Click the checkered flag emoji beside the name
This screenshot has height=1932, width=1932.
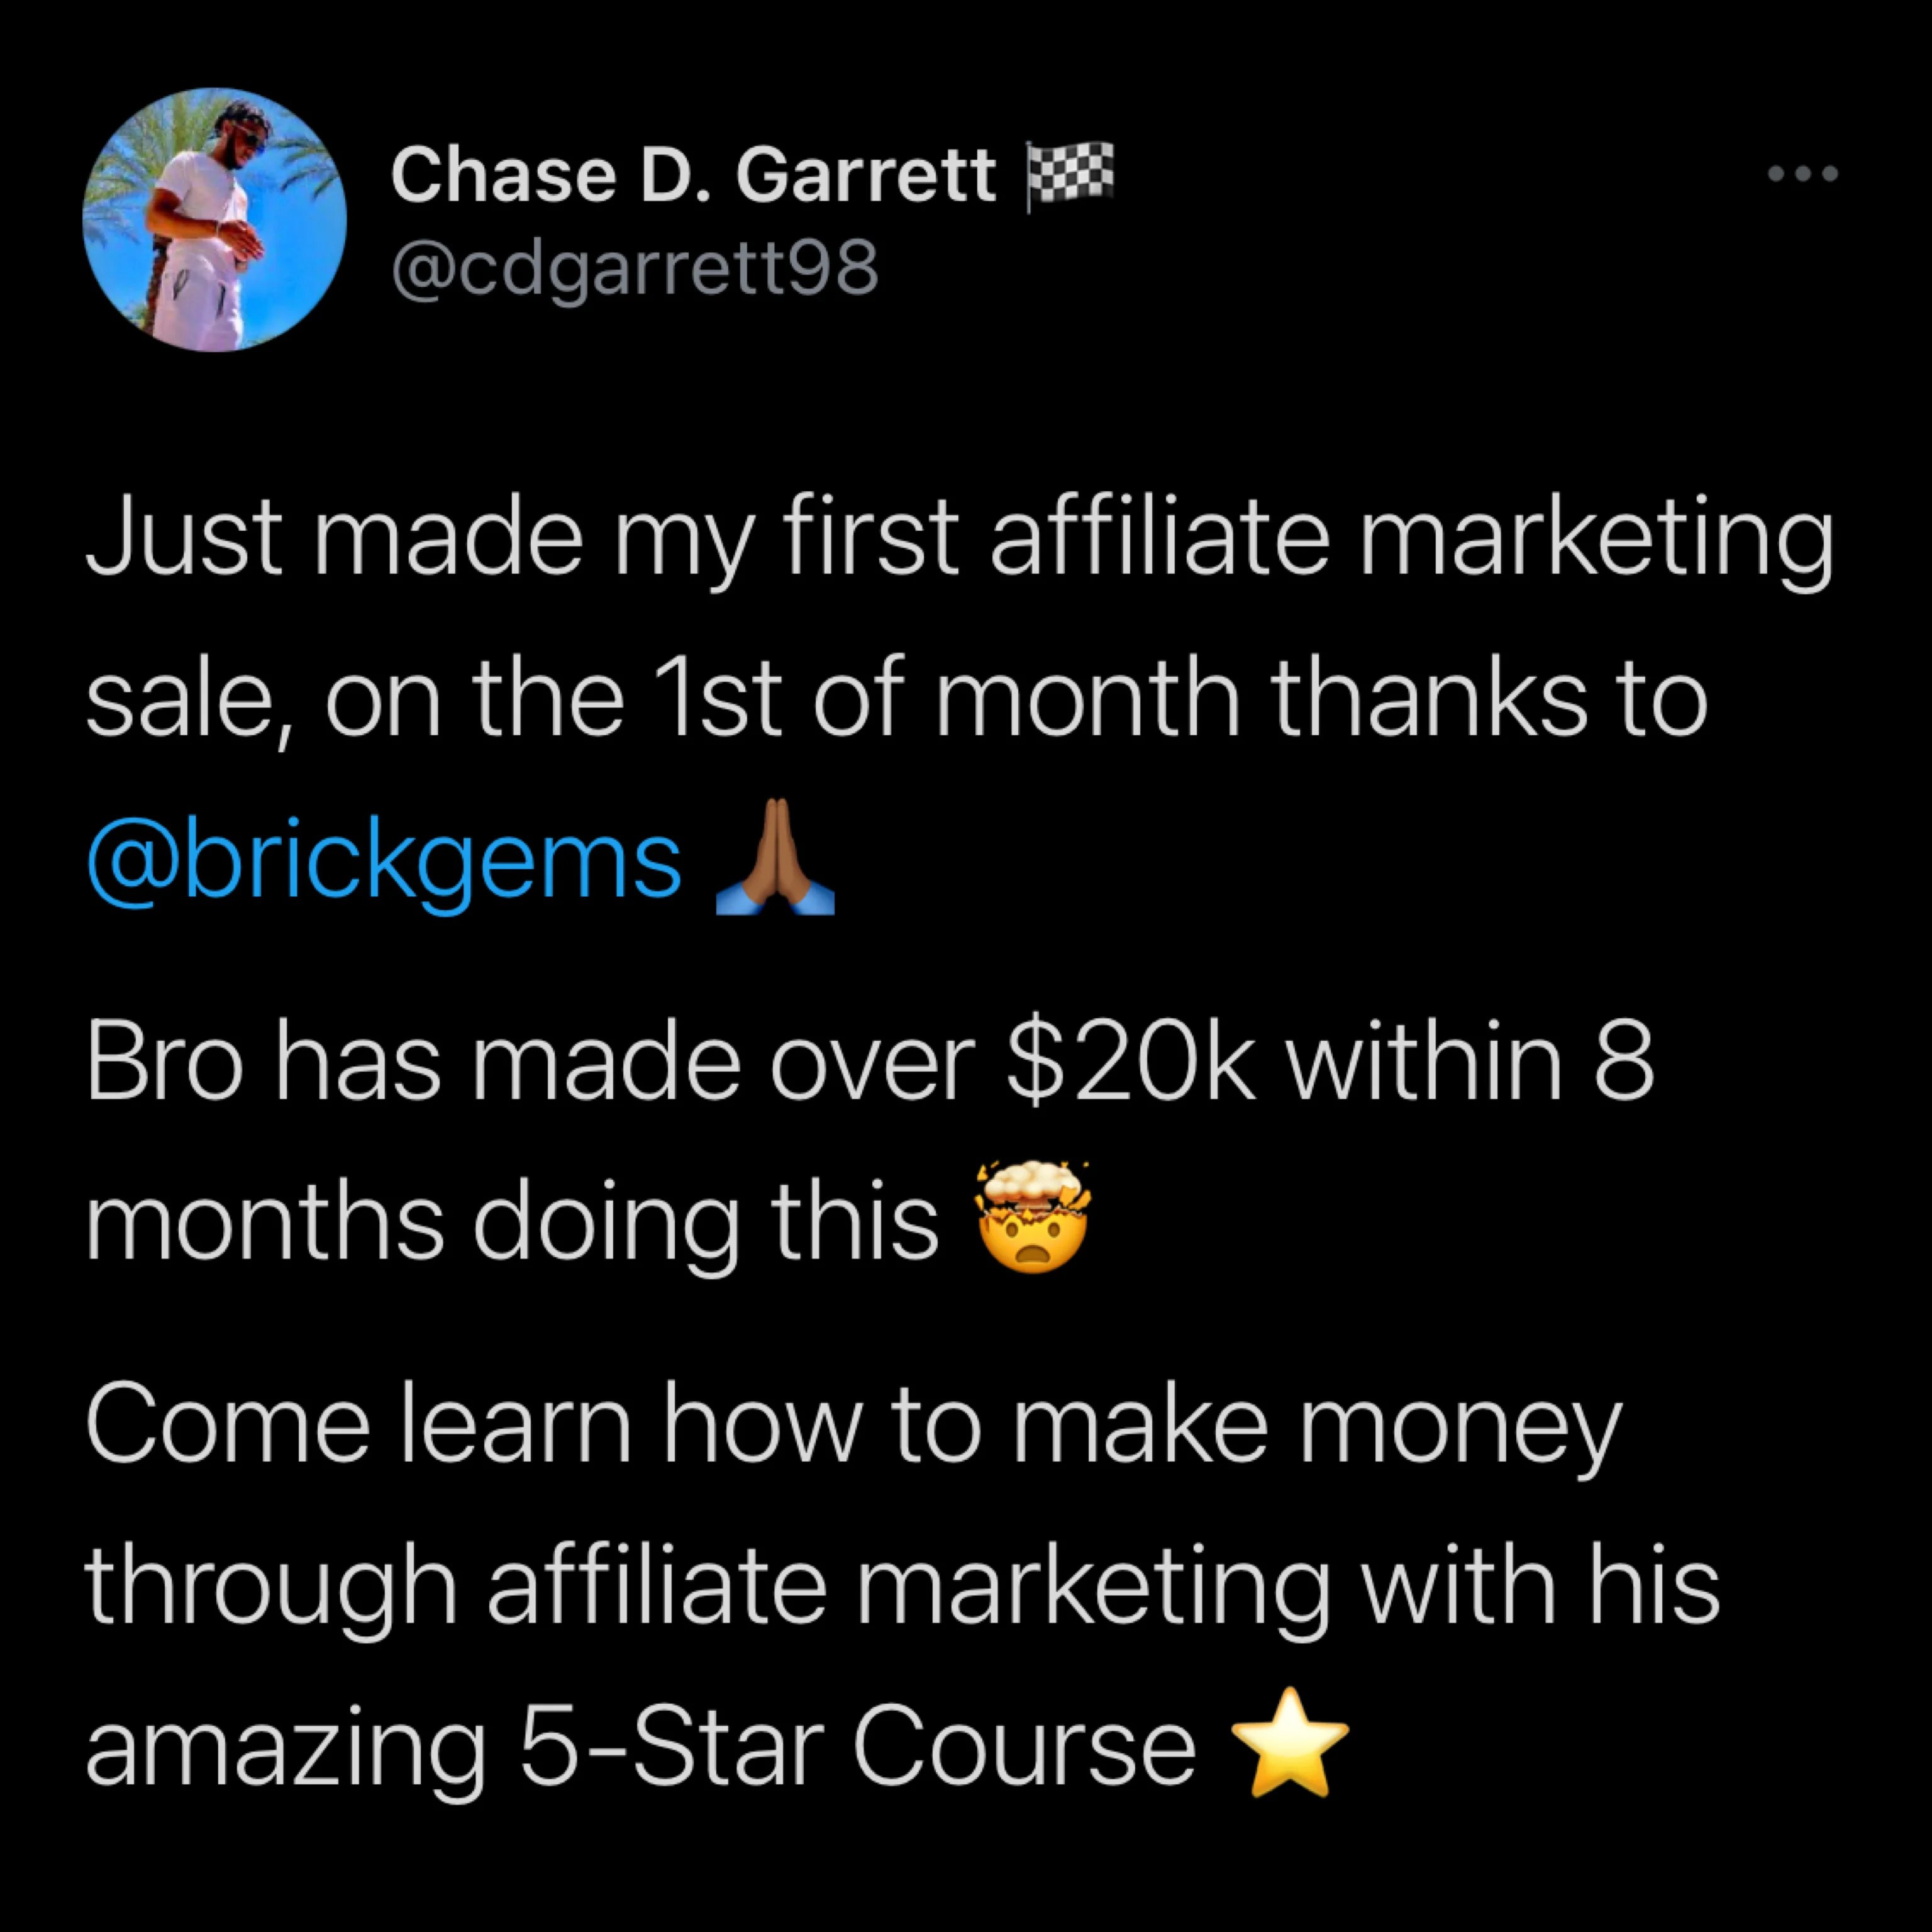point(1070,176)
